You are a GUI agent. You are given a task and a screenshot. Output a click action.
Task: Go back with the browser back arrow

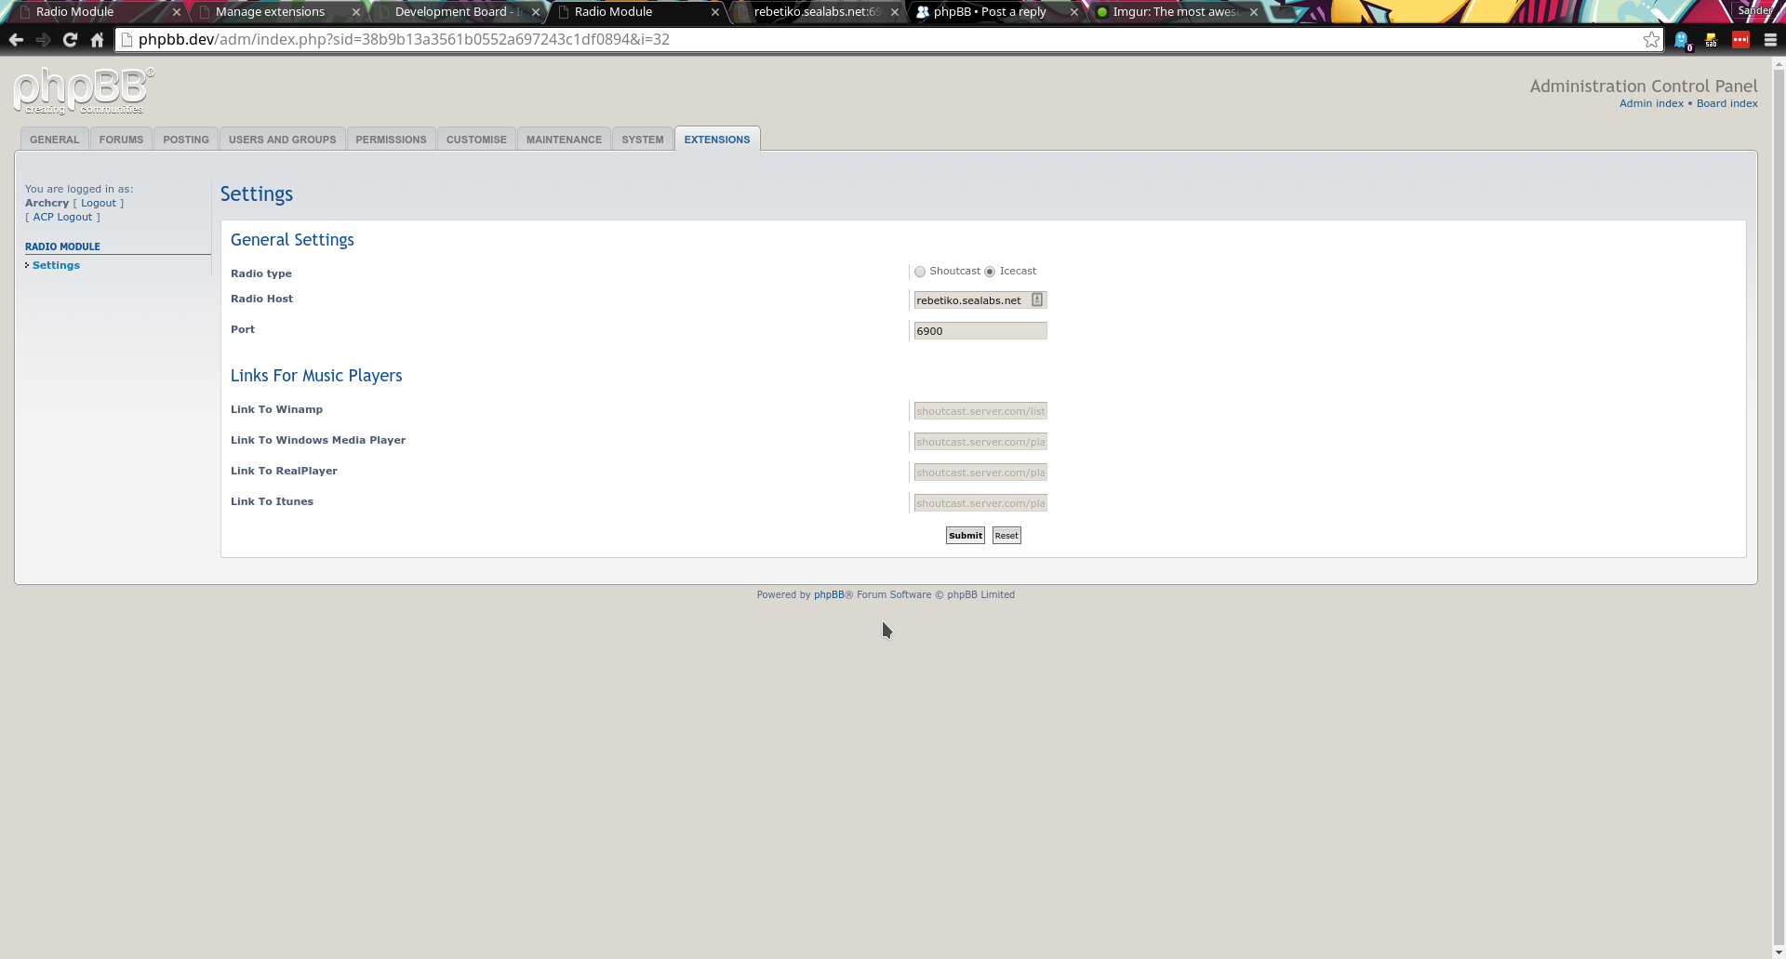click(16, 39)
